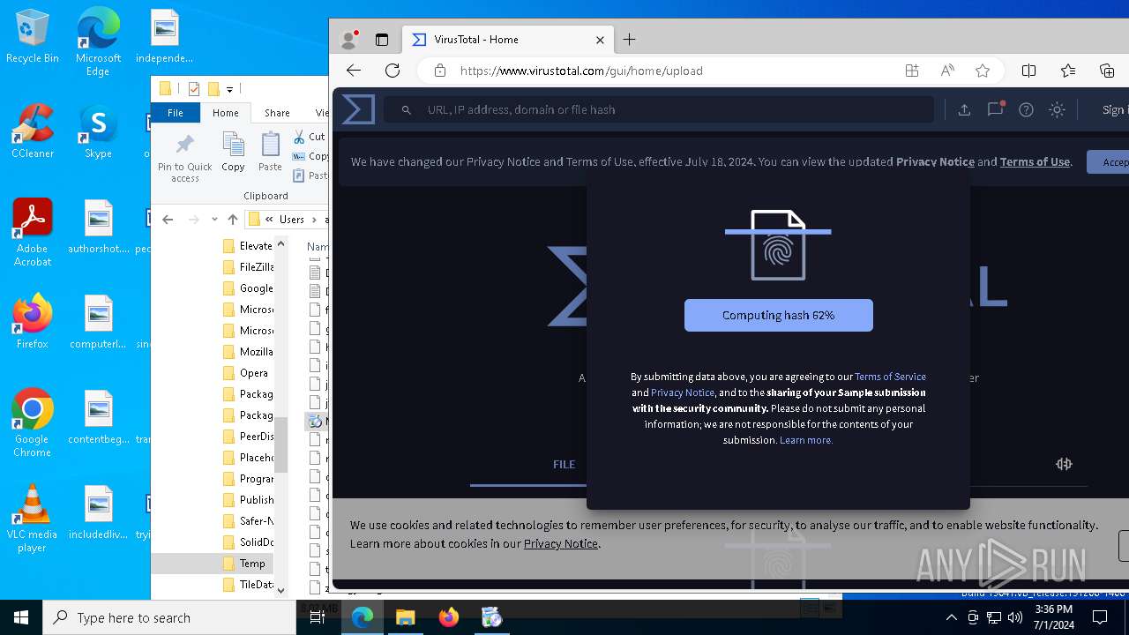Screen dimensions: 1129x635
Task: Click the VirusTotal logo icon in the header
Action: 358,109
